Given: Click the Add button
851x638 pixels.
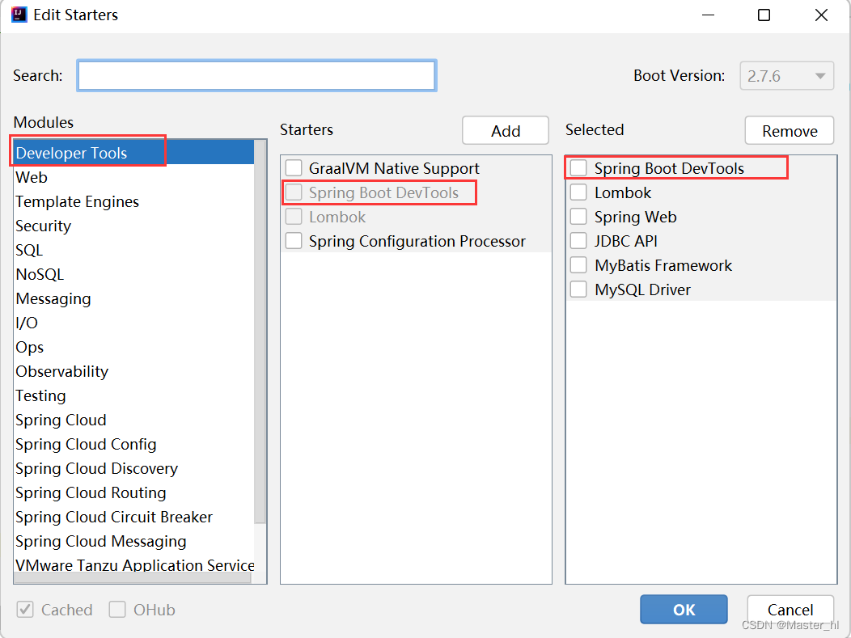Looking at the screenshot, I should pos(506,131).
